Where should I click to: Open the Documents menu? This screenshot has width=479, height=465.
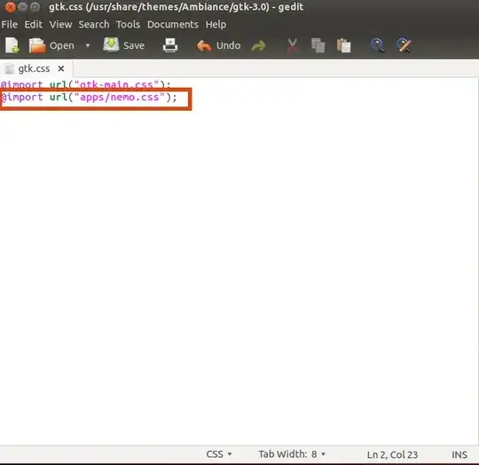click(173, 25)
